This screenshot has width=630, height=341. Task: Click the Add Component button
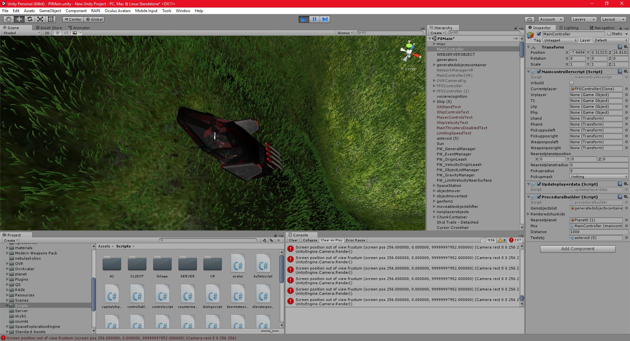click(x=577, y=249)
